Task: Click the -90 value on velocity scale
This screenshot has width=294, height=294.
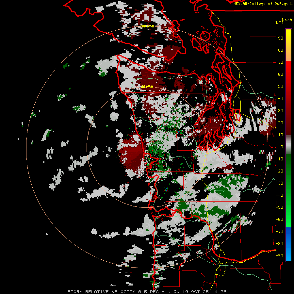Action: click(279, 255)
